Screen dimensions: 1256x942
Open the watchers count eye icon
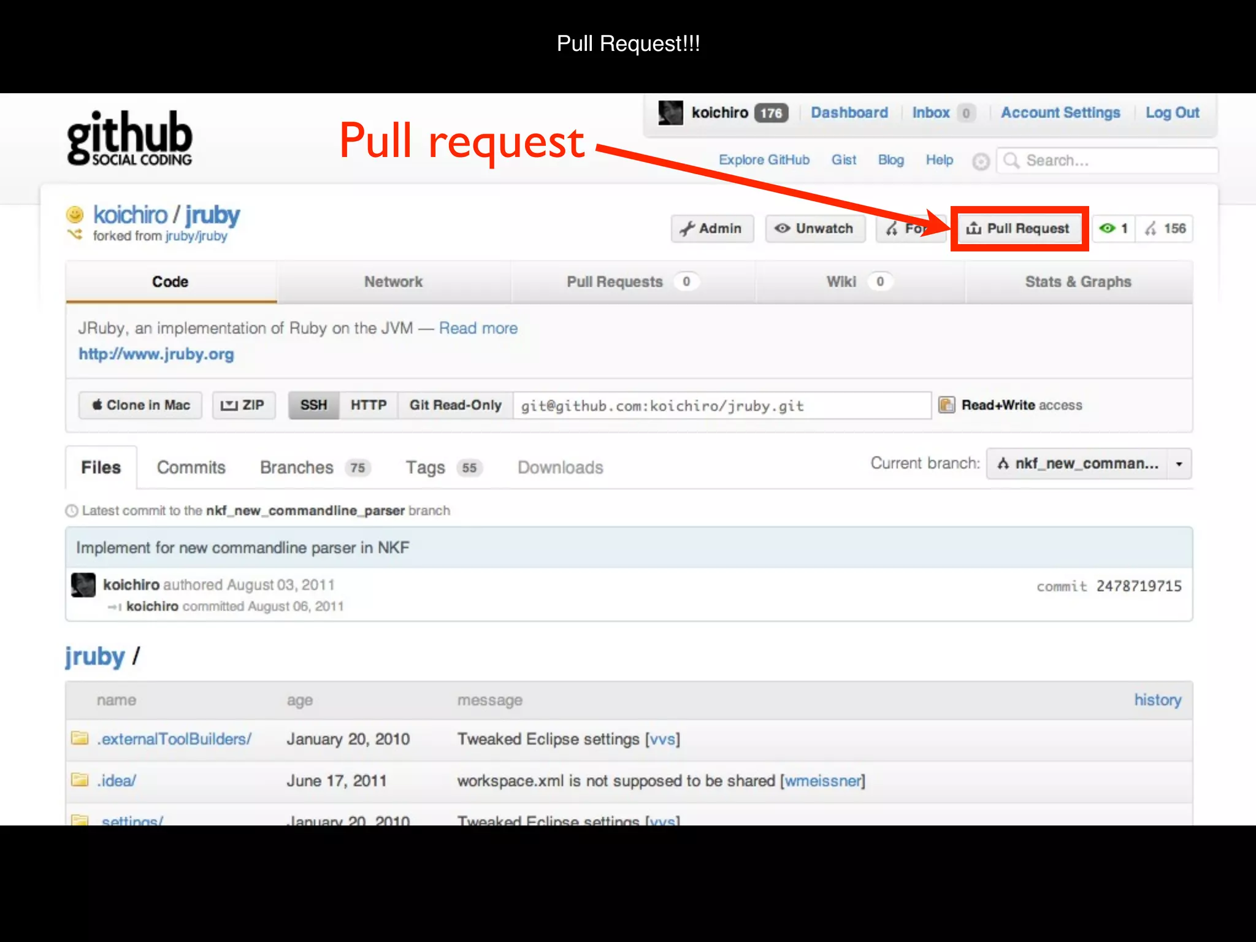click(x=1107, y=229)
